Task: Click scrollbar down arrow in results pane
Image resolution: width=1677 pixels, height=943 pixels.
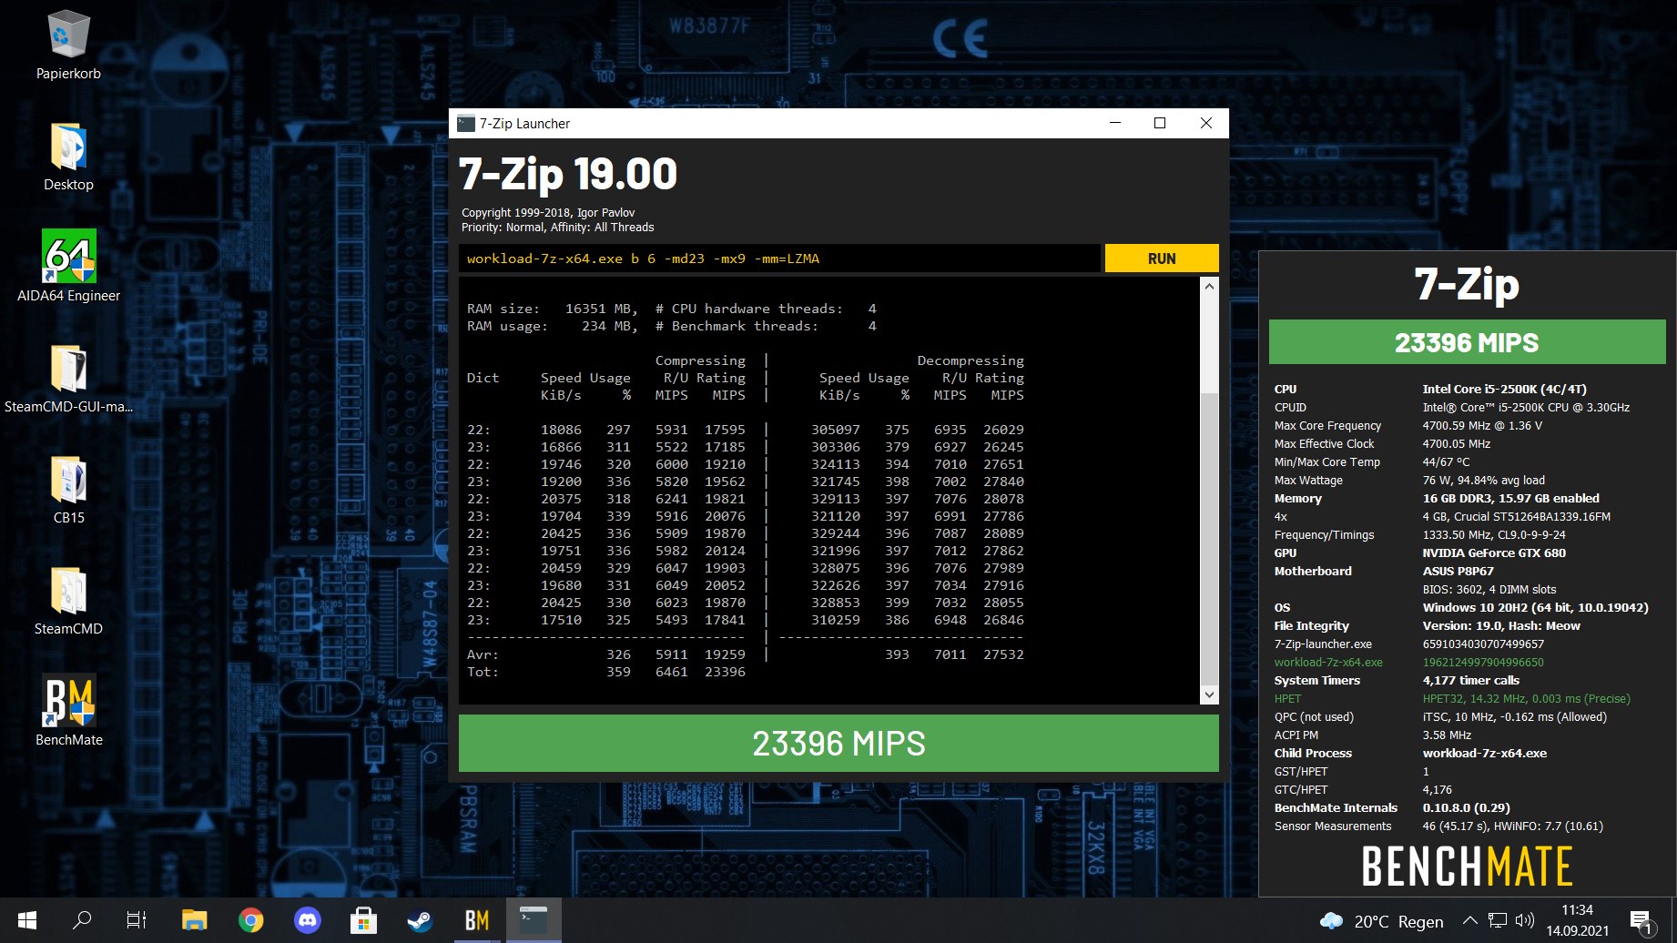Action: (1209, 695)
